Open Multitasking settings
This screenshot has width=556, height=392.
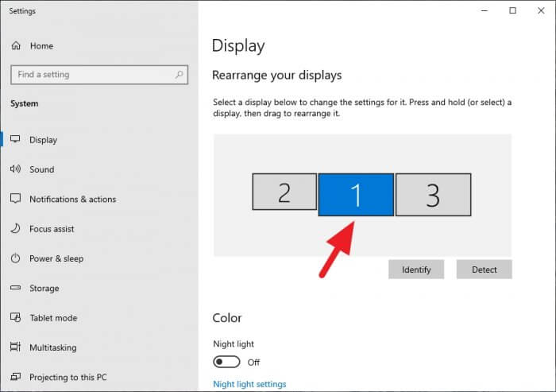point(99,347)
